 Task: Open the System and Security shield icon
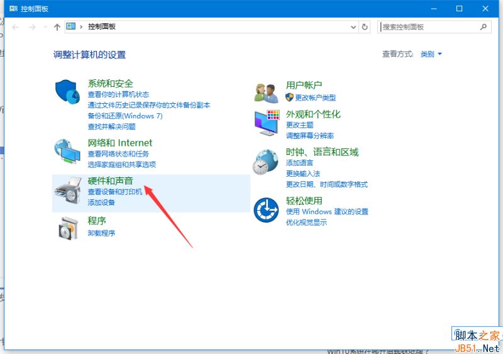point(67,92)
